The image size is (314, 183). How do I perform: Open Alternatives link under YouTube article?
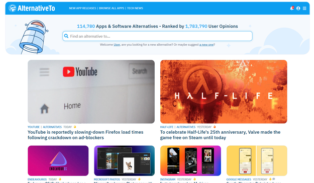click(x=52, y=127)
